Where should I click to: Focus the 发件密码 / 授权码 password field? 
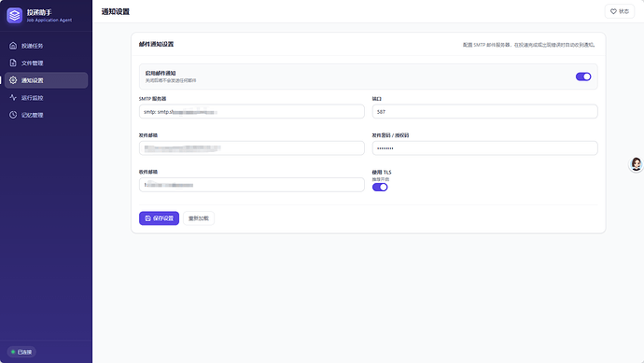point(484,148)
